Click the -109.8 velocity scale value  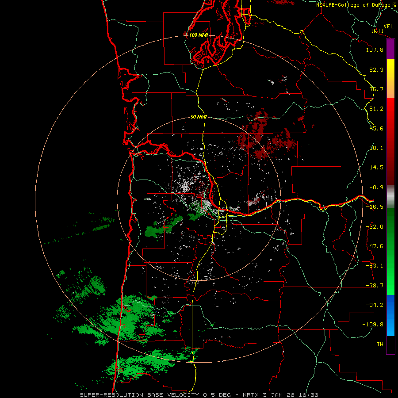(373, 325)
